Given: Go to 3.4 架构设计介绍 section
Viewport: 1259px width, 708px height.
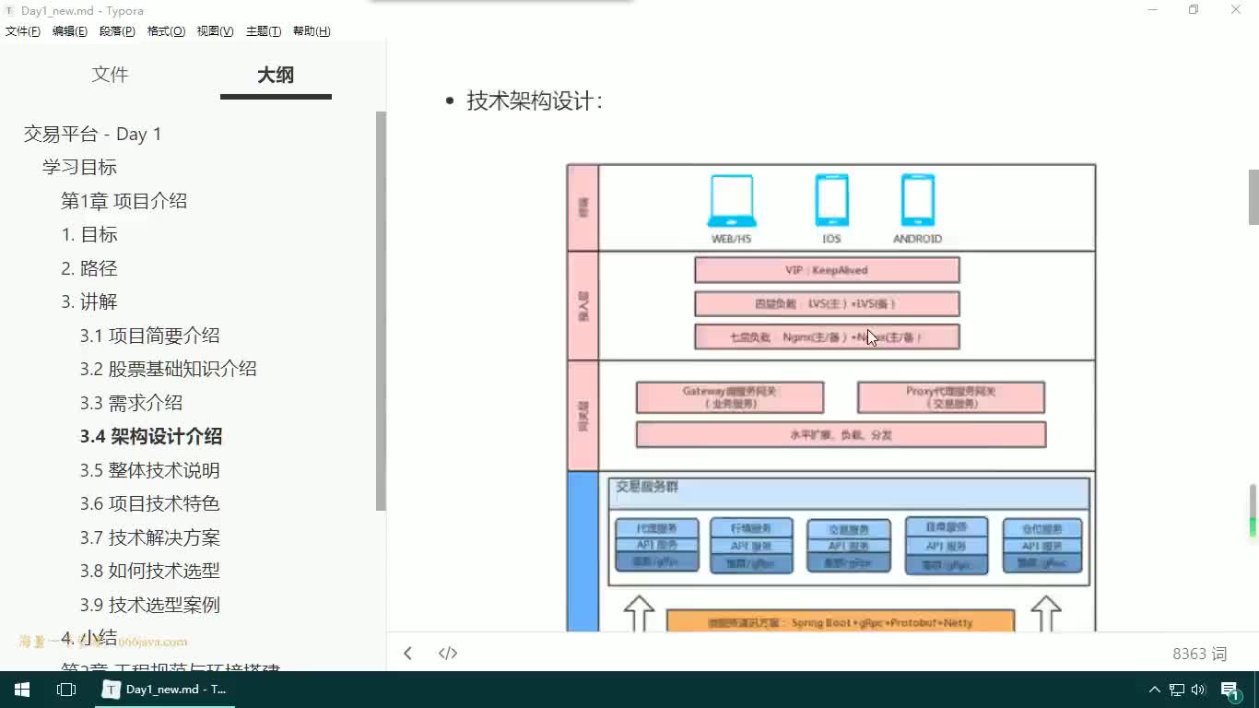Looking at the screenshot, I should [150, 436].
